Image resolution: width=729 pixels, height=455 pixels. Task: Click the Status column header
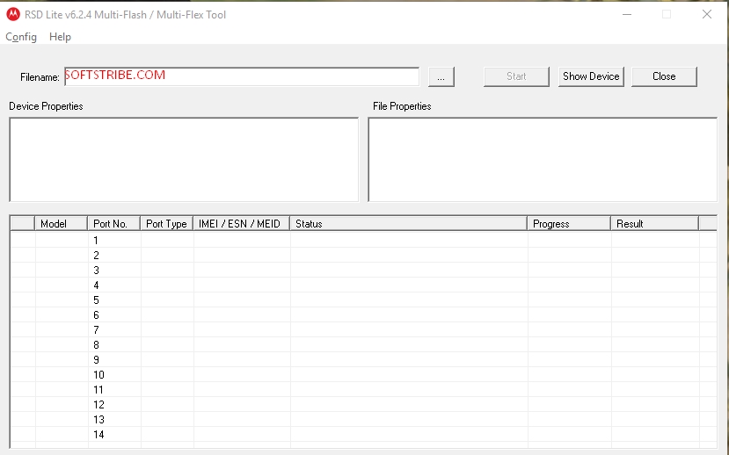[408, 223]
